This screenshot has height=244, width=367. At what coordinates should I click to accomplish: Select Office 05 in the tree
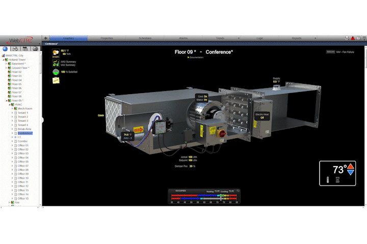tap(23, 162)
